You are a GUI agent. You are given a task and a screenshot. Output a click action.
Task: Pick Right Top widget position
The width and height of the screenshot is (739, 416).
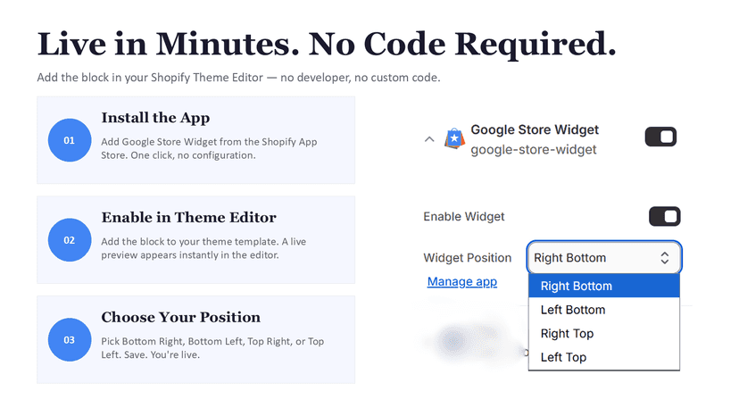(x=604, y=334)
